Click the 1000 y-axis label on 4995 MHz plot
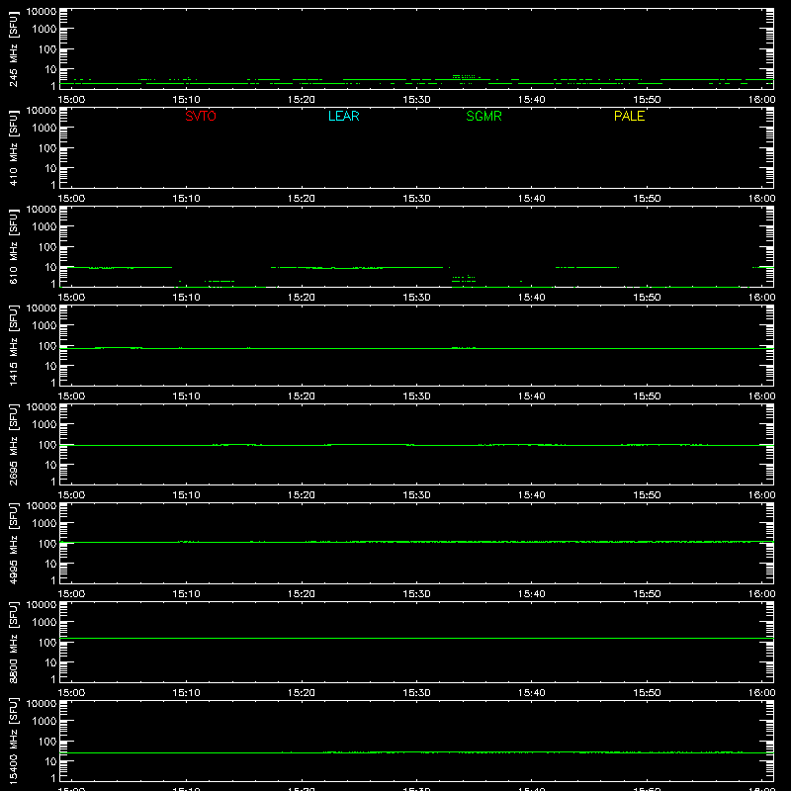 44,524
